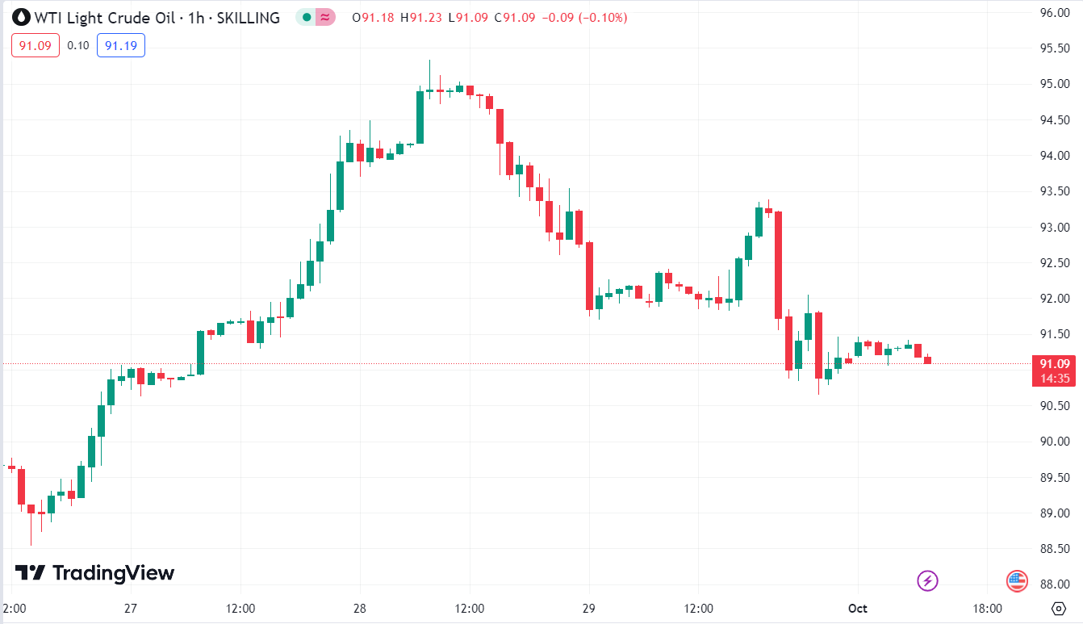Select the Oct marker on the time axis

coord(858,608)
